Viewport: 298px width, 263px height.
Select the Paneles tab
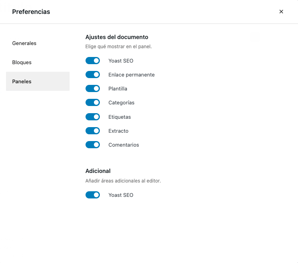pos(38,81)
